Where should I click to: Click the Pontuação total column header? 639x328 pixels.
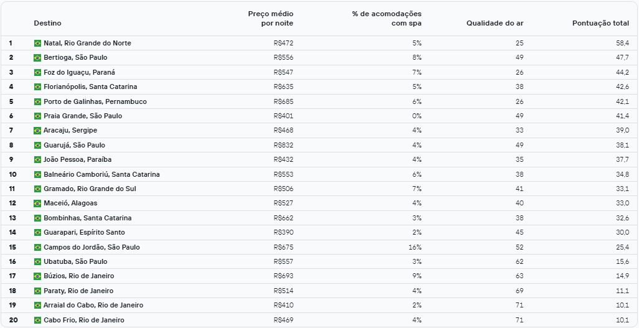tap(600, 23)
